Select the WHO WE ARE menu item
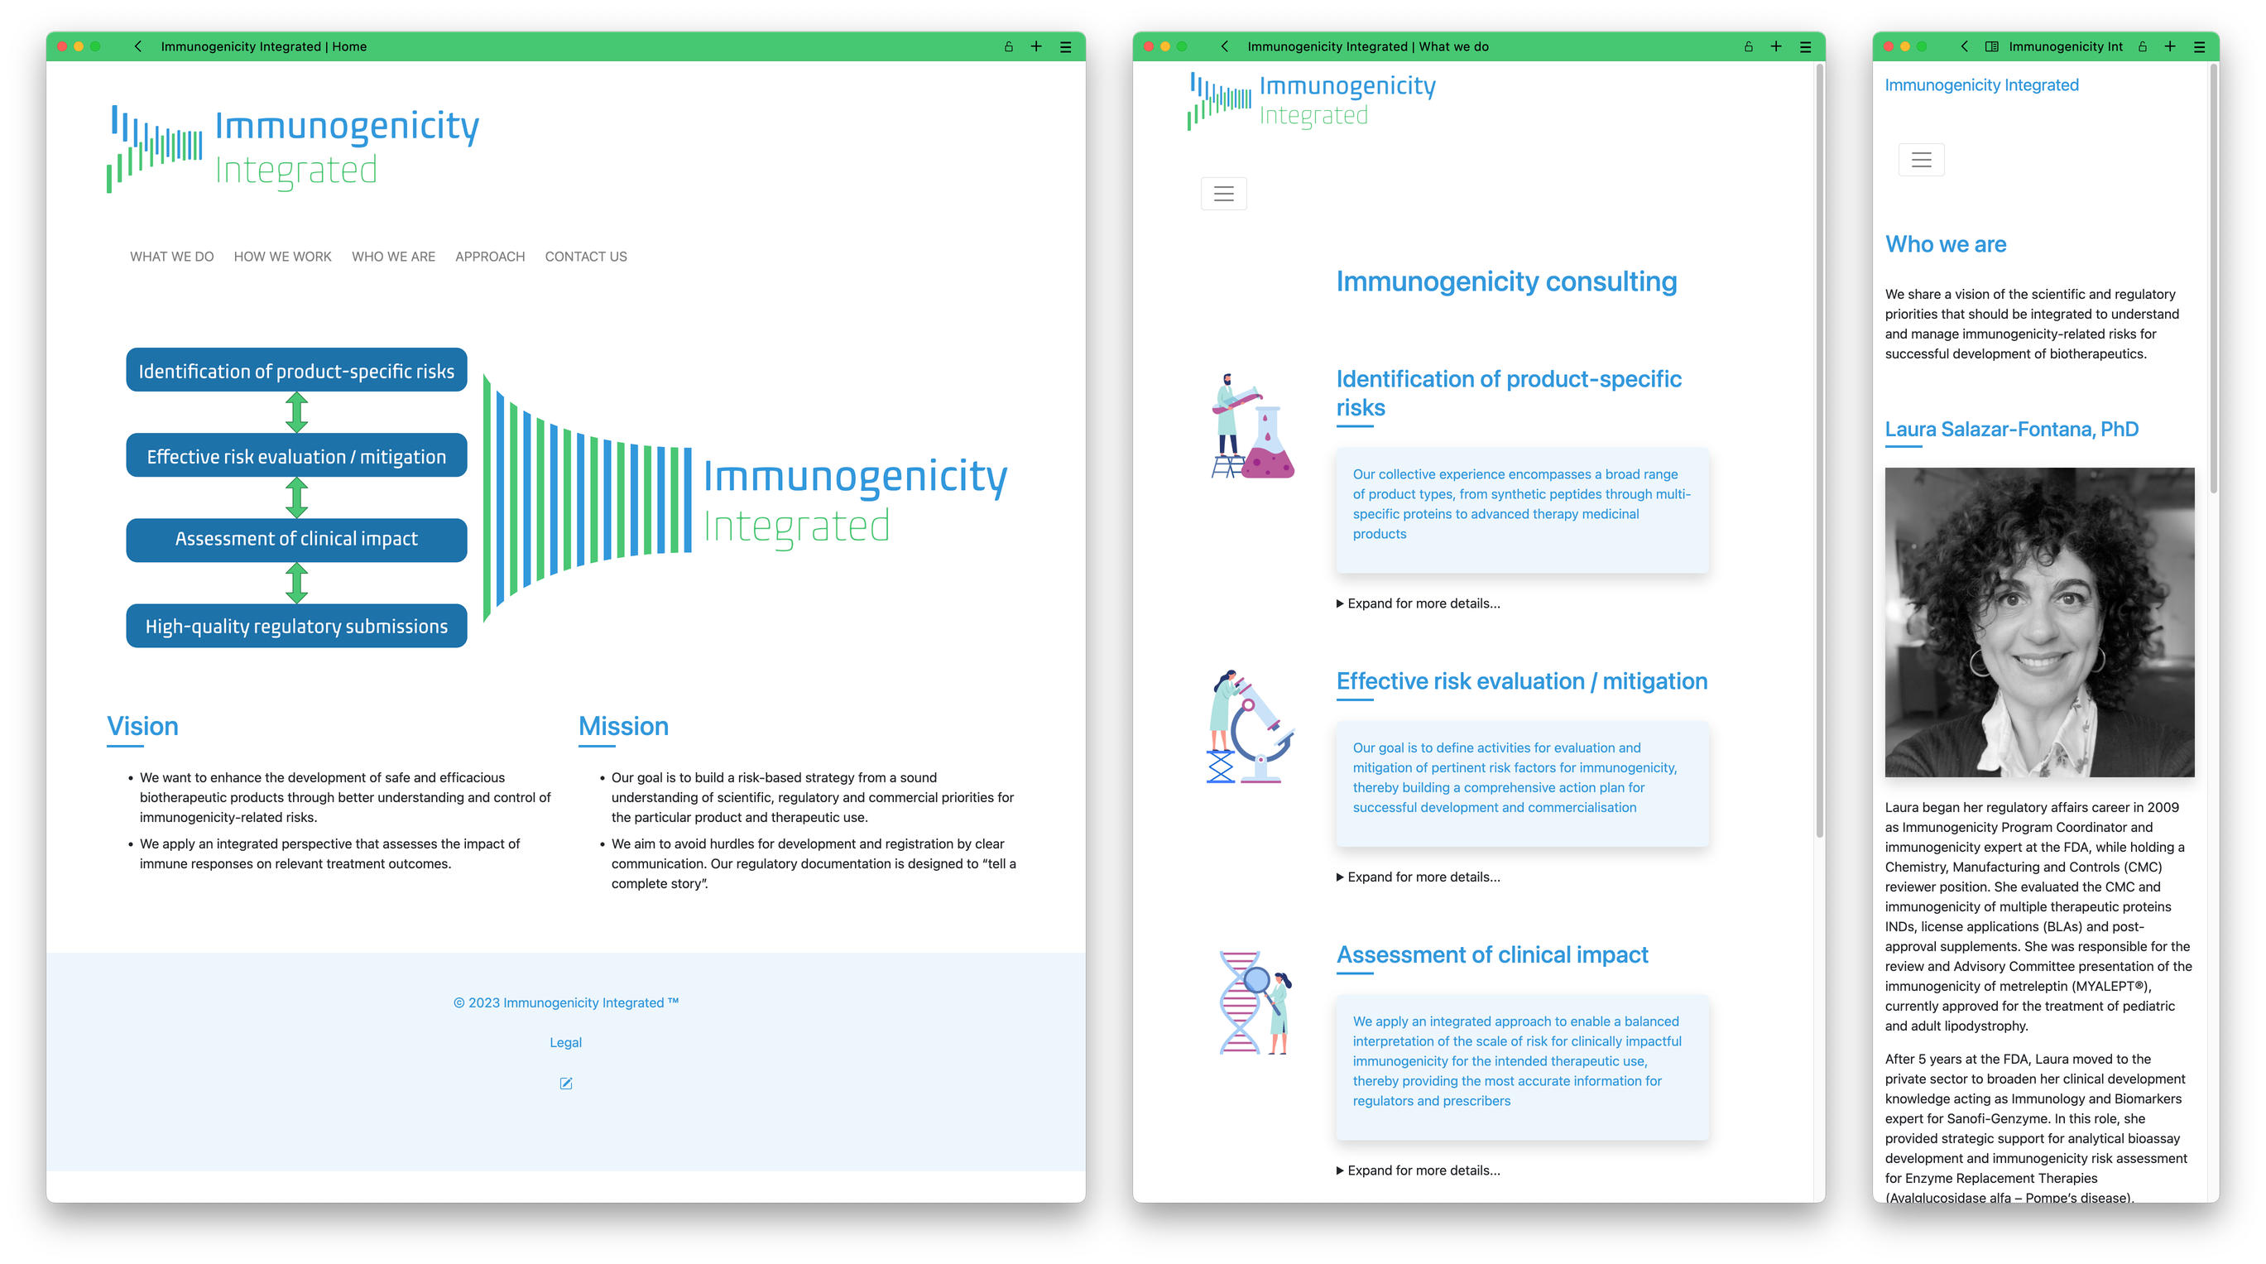 (394, 255)
